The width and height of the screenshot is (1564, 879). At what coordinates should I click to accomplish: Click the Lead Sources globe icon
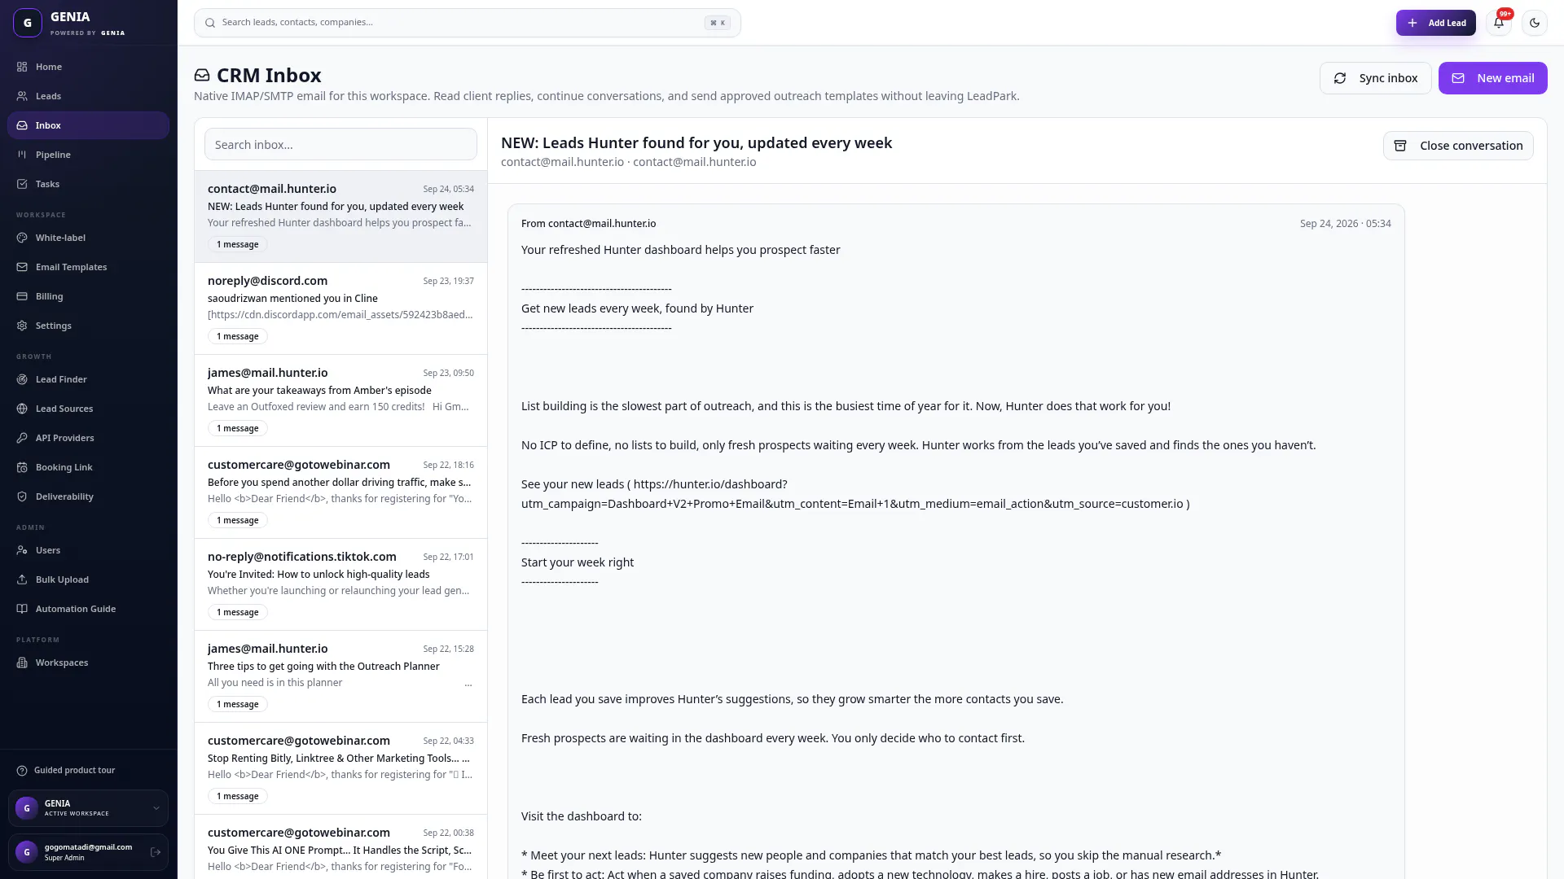(x=22, y=409)
